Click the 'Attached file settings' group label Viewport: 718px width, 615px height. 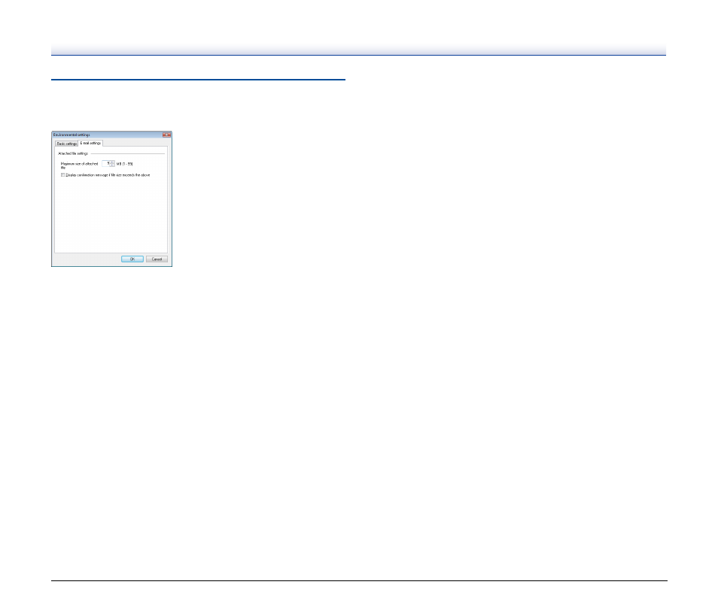(x=73, y=153)
